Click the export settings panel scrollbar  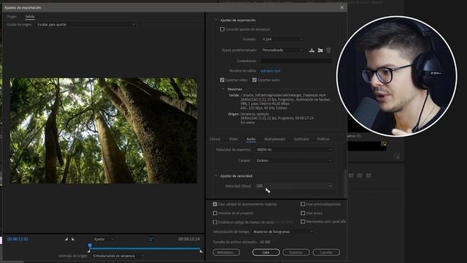(345, 183)
